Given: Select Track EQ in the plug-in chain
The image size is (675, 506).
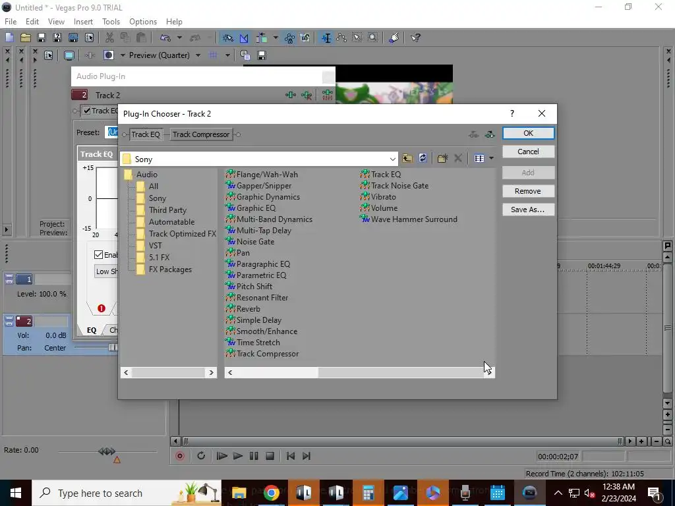Looking at the screenshot, I should pyautogui.click(x=146, y=134).
